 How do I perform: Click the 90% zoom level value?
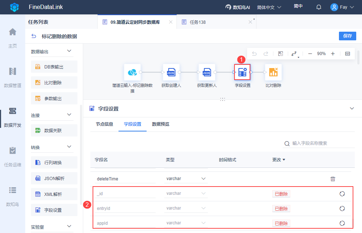click(x=321, y=54)
